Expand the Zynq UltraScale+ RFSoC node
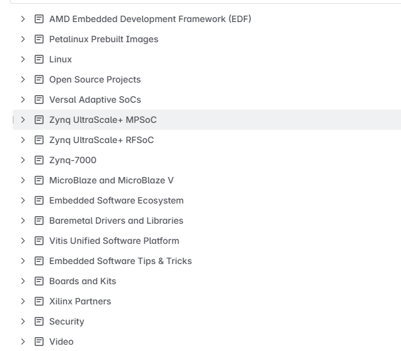This screenshot has width=401, height=351. click(23, 140)
